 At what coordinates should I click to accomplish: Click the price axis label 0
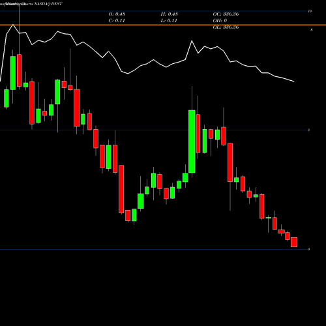(309, 249)
